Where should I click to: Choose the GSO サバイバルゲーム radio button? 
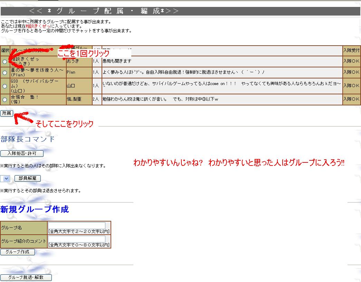[4, 86]
